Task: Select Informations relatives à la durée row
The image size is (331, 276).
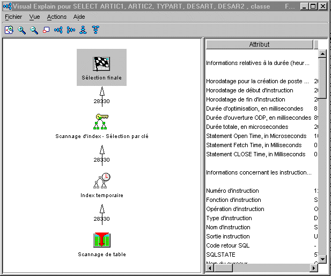Action: click(262, 63)
